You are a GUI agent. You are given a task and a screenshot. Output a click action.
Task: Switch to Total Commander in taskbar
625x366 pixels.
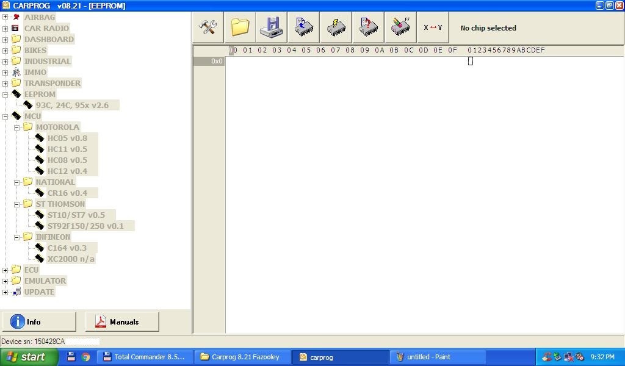pos(145,357)
